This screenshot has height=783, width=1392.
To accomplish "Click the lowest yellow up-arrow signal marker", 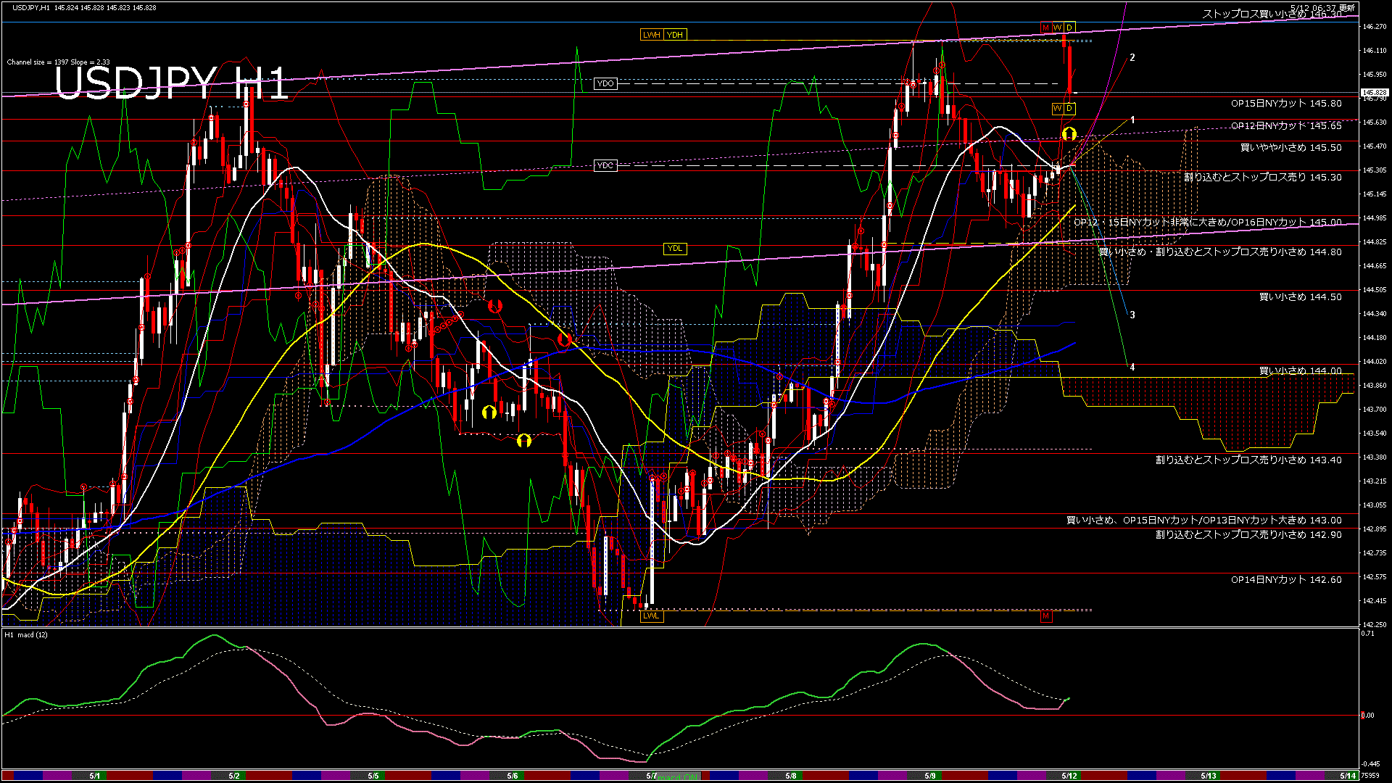I will [524, 440].
